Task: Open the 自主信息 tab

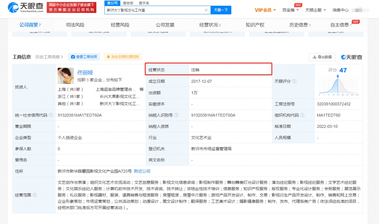Action: click(341, 25)
